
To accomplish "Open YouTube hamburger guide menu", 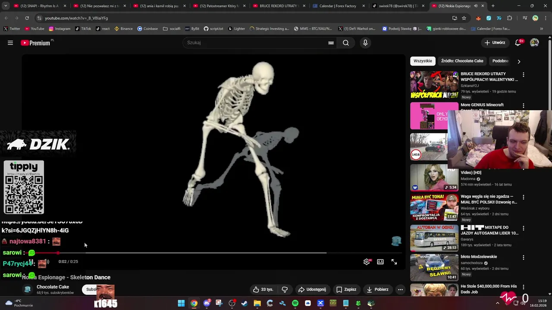I will point(10,43).
